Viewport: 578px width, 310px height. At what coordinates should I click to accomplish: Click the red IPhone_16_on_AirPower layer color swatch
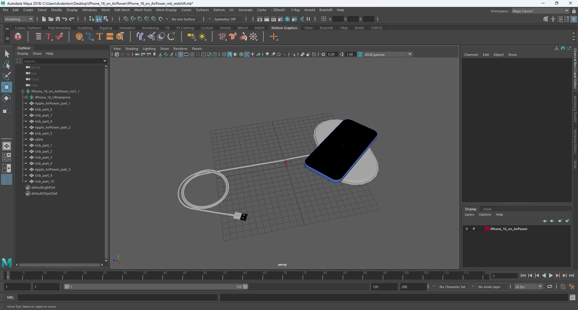(487, 229)
